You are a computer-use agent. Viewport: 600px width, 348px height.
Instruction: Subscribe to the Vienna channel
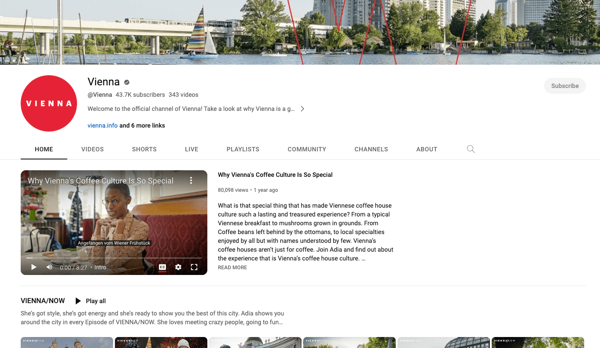point(565,86)
